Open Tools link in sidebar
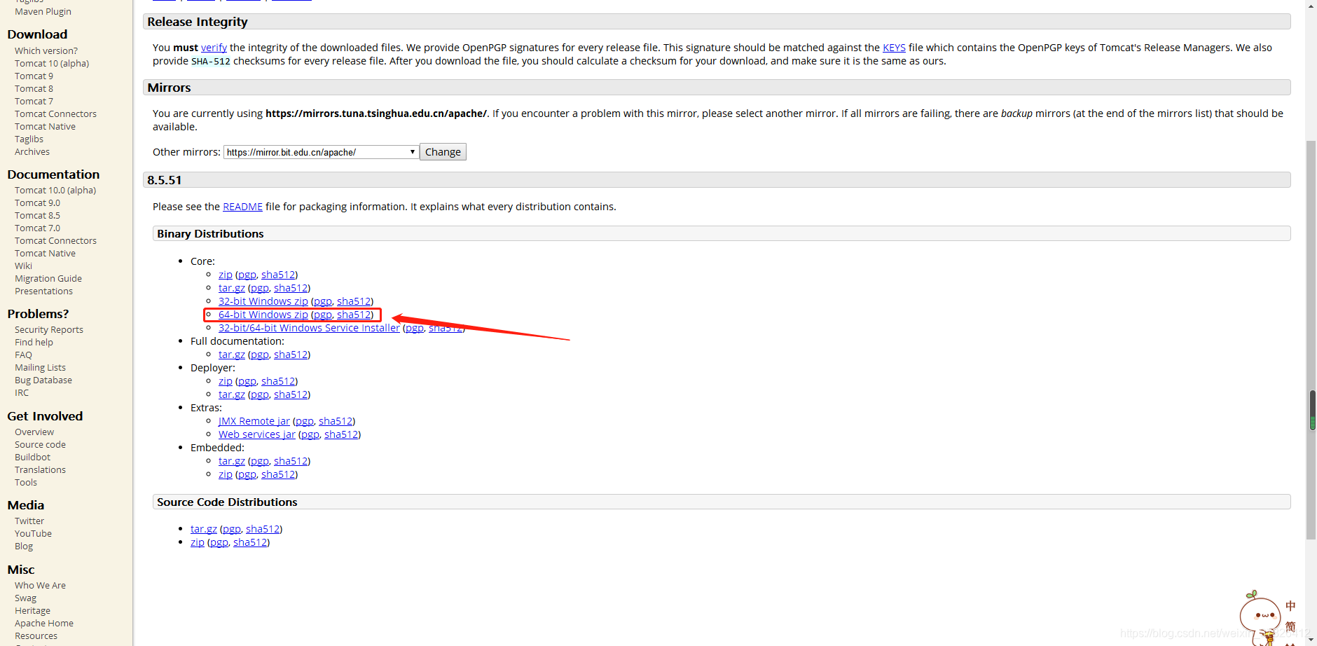 pyautogui.click(x=26, y=482)
